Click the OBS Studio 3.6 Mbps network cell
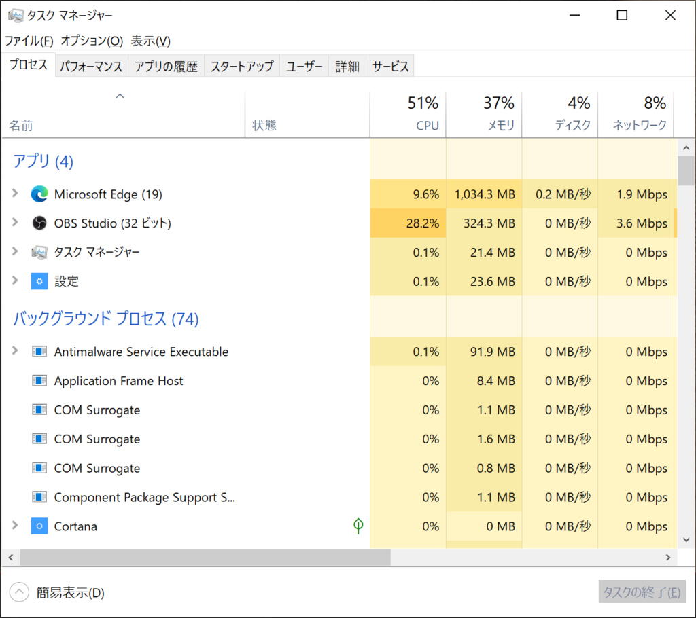 click(636, 223)
